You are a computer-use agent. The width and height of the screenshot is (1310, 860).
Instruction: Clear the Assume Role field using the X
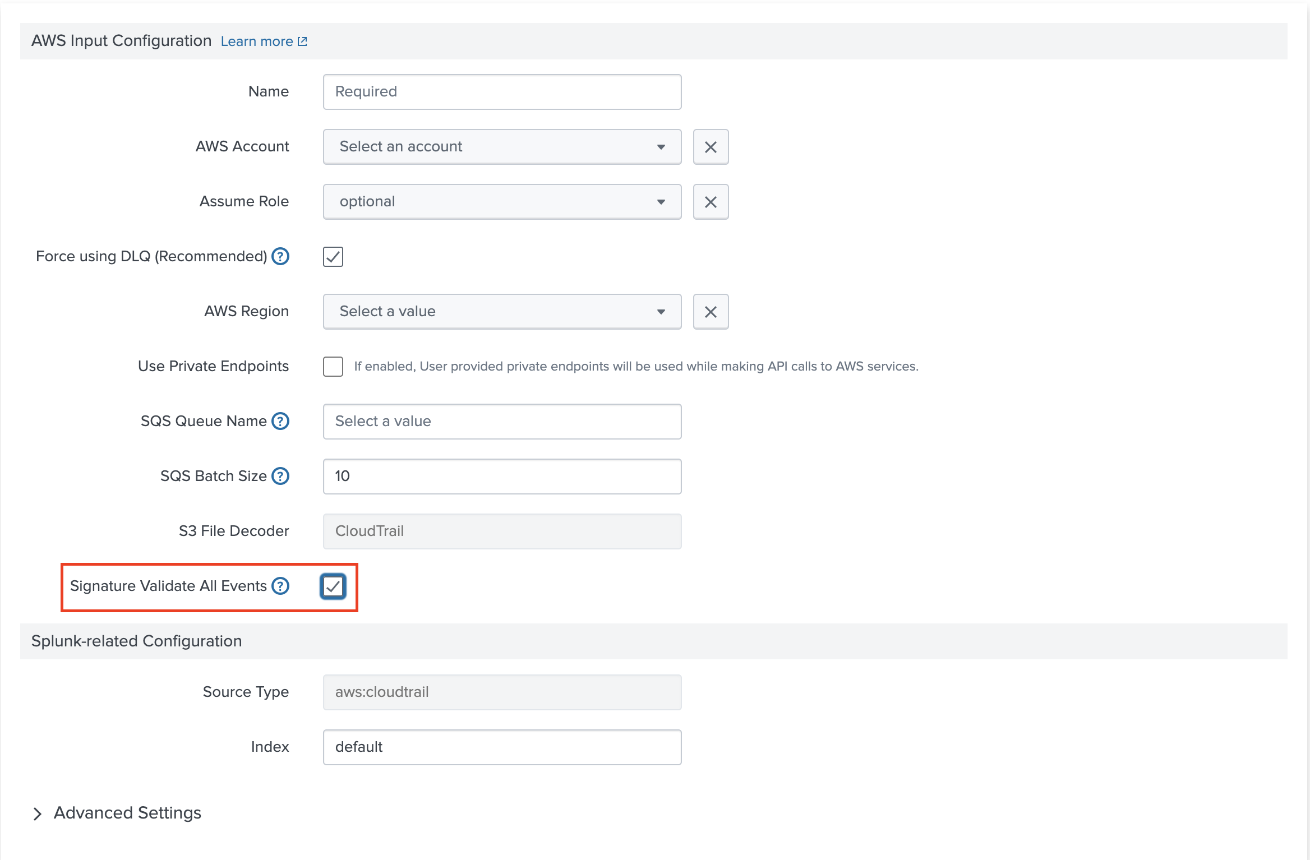click(710, 201)
